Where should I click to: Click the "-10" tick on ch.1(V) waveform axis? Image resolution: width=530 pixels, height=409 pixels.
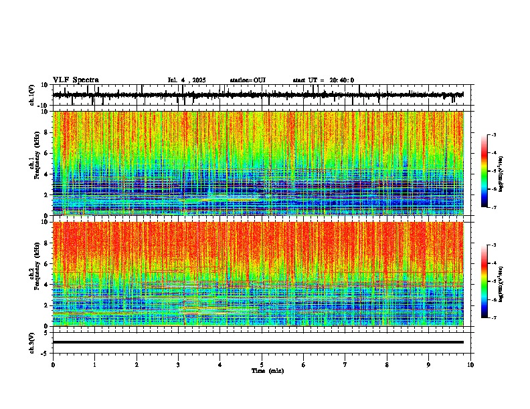click(43, 106)
